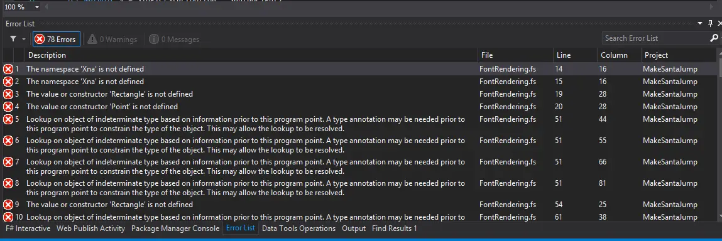The height and width of the screenshot is (241, 722).
Task: Click the editor scroll left arrow
Action: pyautogui.click(x=46, y=7)
